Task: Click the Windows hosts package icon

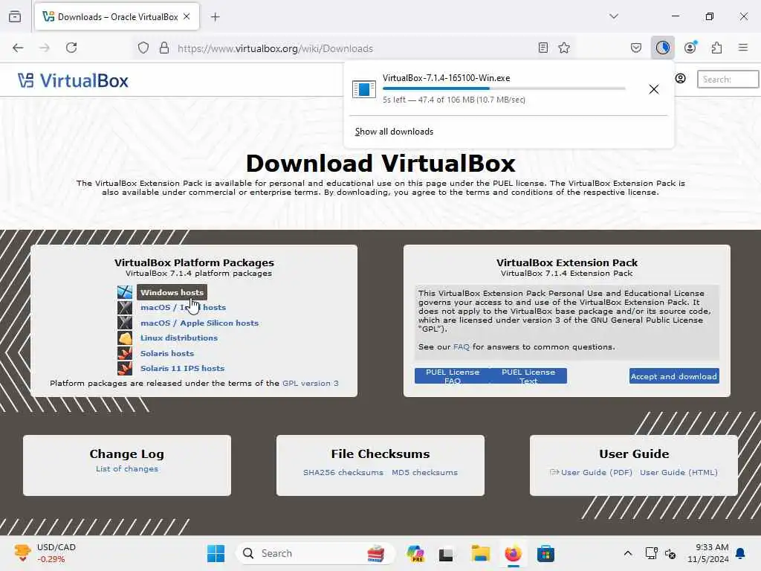Action: point(125,291)
